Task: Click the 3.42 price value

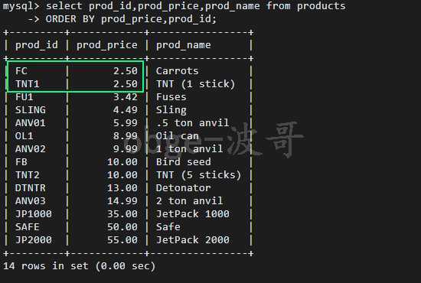Action: (x=126, y=97)
